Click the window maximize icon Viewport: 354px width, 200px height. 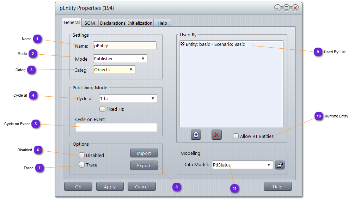click(x=286, y=8)
